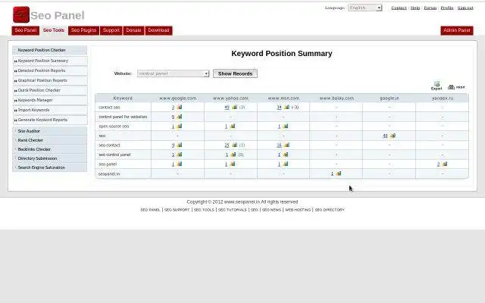Image resolution: width=485 pixels, height=303 pixels.
Task: Go to the Seo Panel tab
Action: pyautogui.click(x=26, y=30)
